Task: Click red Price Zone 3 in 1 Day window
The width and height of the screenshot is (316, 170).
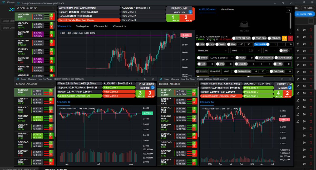Action: point(119,96)
